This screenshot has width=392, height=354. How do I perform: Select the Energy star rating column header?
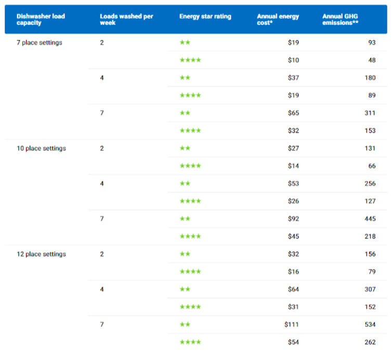point(205,17)
